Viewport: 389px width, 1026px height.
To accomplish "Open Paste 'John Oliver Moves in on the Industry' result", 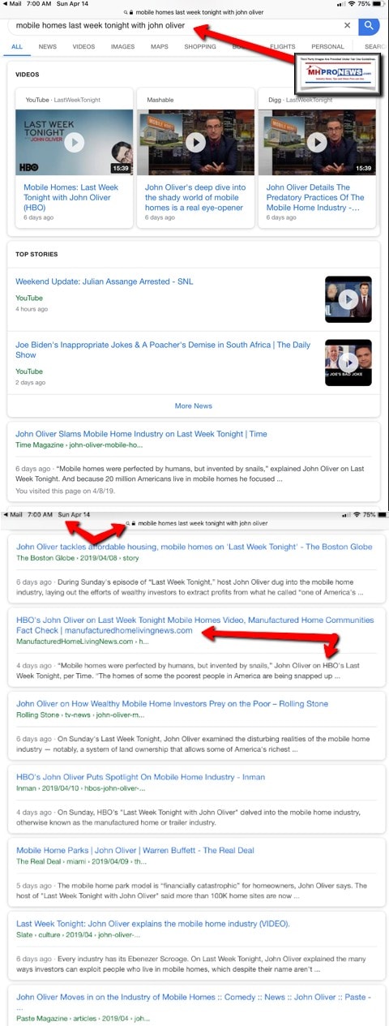I will point(194,996).
